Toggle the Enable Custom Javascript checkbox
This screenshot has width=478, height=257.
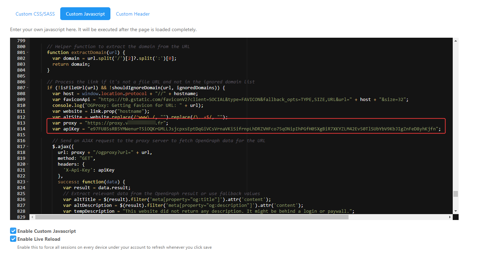[13, 231]
